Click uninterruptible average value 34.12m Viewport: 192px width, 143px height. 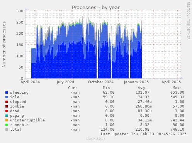click(x=145, y=120)
